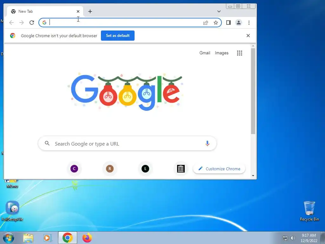Image resolution: width=325 pixels, height=244 pixels.
Task: Click the Show desktop strip by the clock
Action: click(x=322, y=238)
